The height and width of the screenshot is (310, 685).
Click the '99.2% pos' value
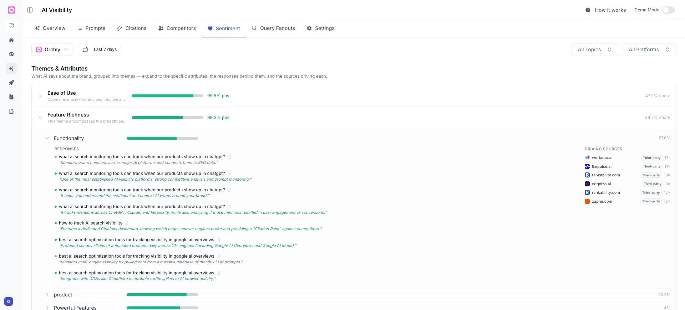[x=218, y=118]
